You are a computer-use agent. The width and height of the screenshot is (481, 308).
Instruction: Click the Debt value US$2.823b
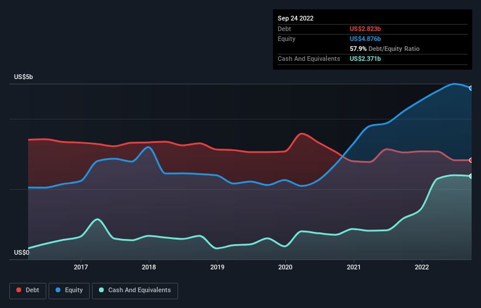tap(366, 29)
